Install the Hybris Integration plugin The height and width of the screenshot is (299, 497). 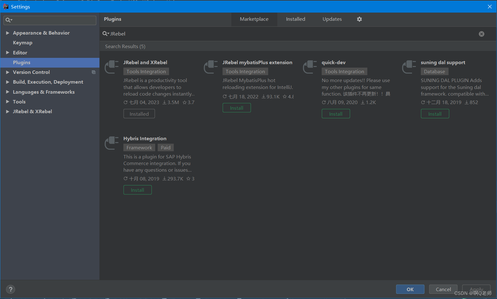[x=138, y=190]
